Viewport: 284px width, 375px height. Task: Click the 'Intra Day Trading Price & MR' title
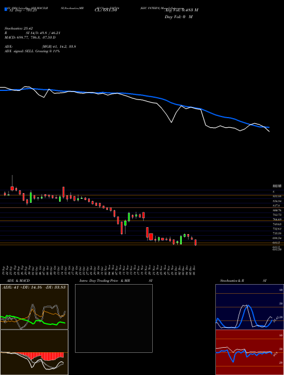click(x=105, y=281)
